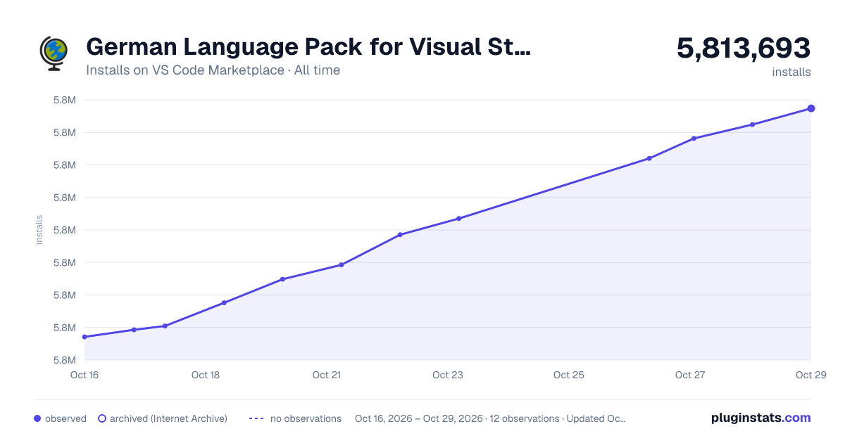Click the 'Oct 16' x-axis label

tap(84, 375)
